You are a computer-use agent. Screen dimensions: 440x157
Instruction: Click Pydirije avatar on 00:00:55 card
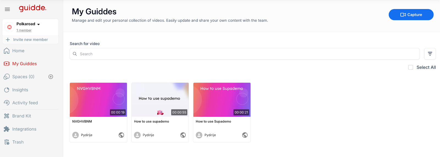[137, 135]
